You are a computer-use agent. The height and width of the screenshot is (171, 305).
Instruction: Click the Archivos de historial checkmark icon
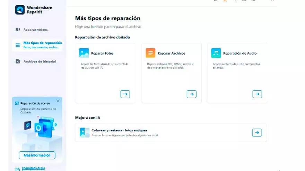[18, 61]
